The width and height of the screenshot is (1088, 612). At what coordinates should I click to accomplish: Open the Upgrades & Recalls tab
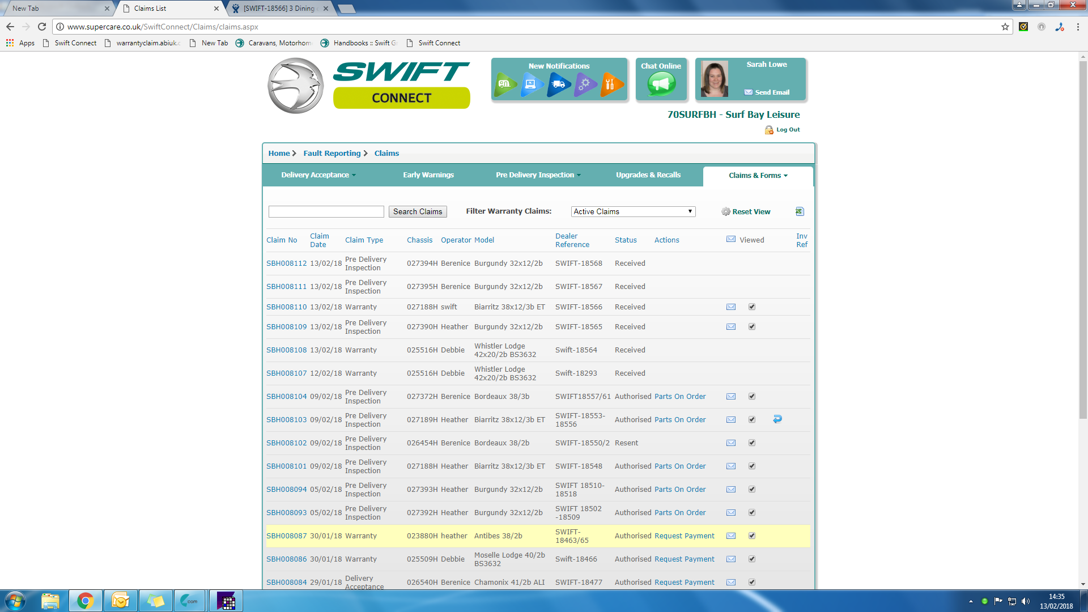648,175
